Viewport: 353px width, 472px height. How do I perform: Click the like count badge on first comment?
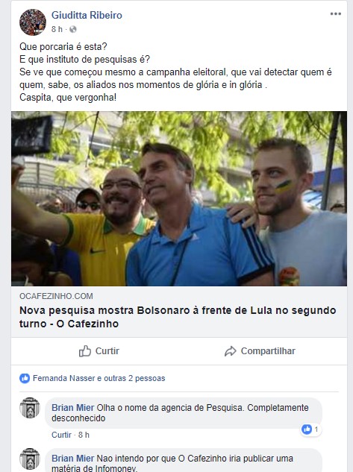(x=311, y=429)
